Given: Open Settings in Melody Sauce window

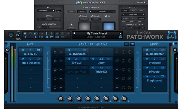Looking at the screenshot, I should 141,2.
